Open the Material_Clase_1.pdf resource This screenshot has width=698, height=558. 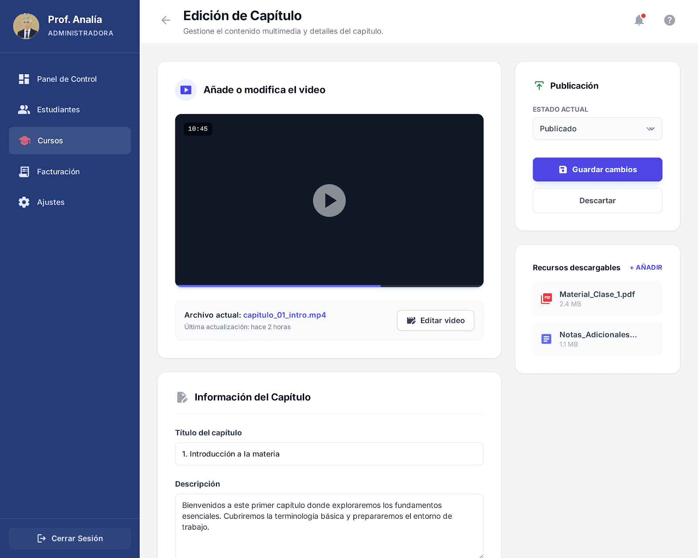597,299
